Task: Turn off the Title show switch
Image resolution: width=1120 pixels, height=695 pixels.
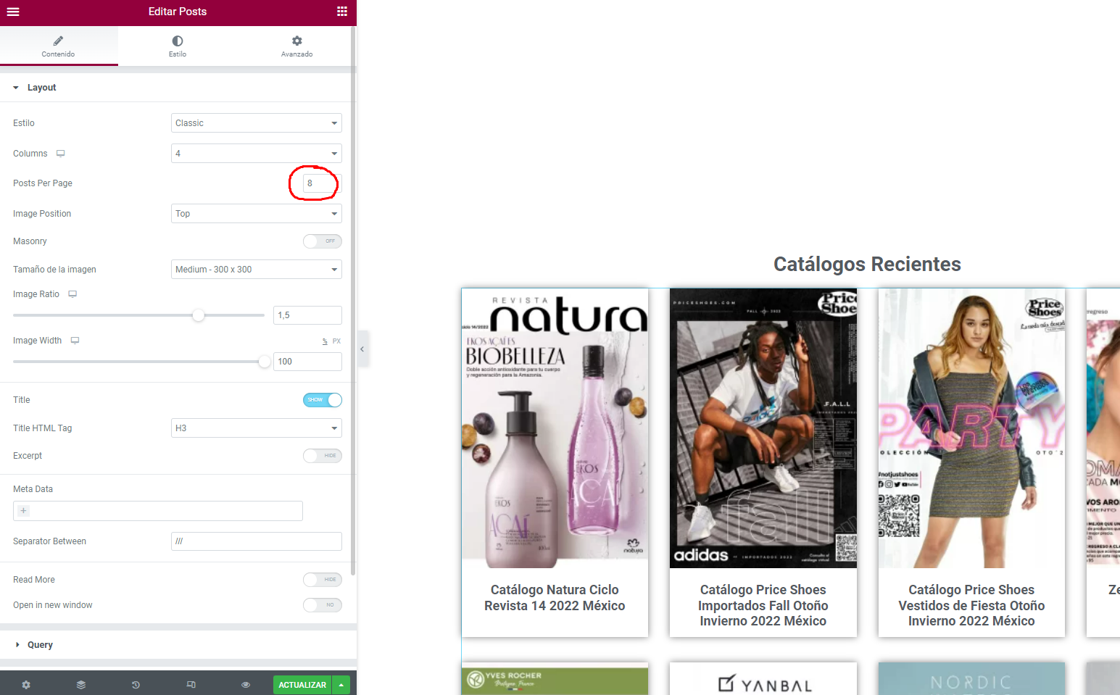Action: pos(322,400)
